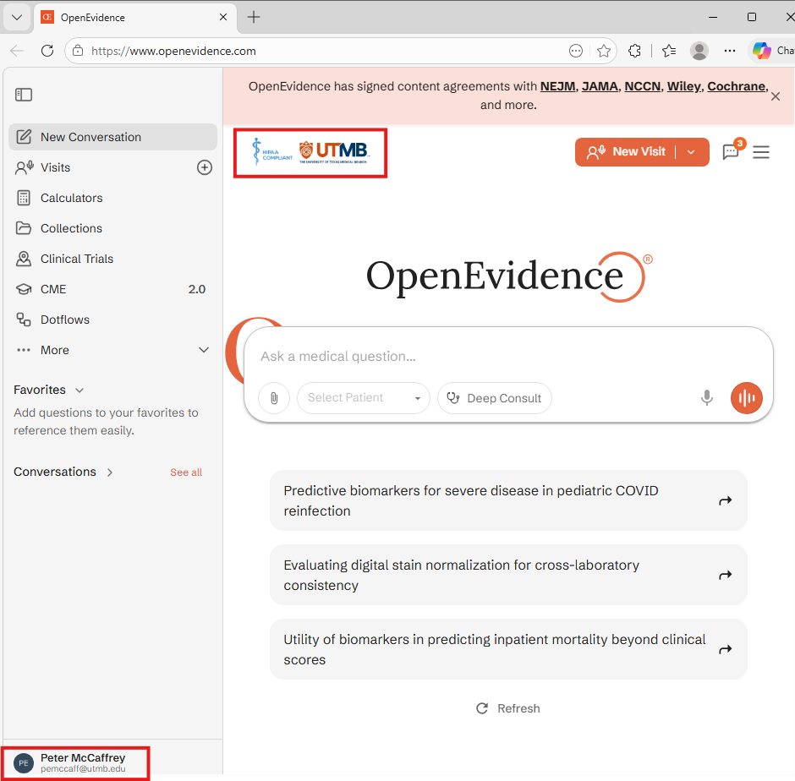The width and height of the screenshot is (795, 781).
Task: Attach a file with paperclip icon
Action: point(274,398)
